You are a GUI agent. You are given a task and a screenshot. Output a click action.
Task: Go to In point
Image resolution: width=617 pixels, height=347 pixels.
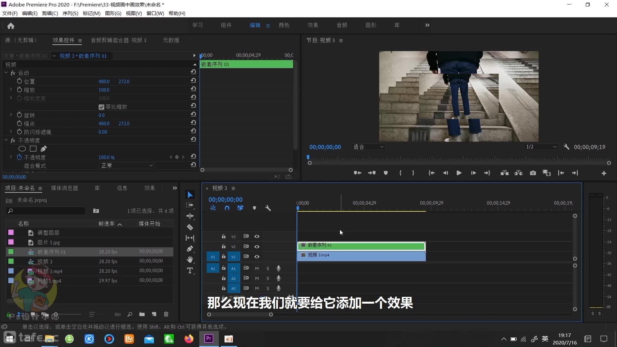431,173
